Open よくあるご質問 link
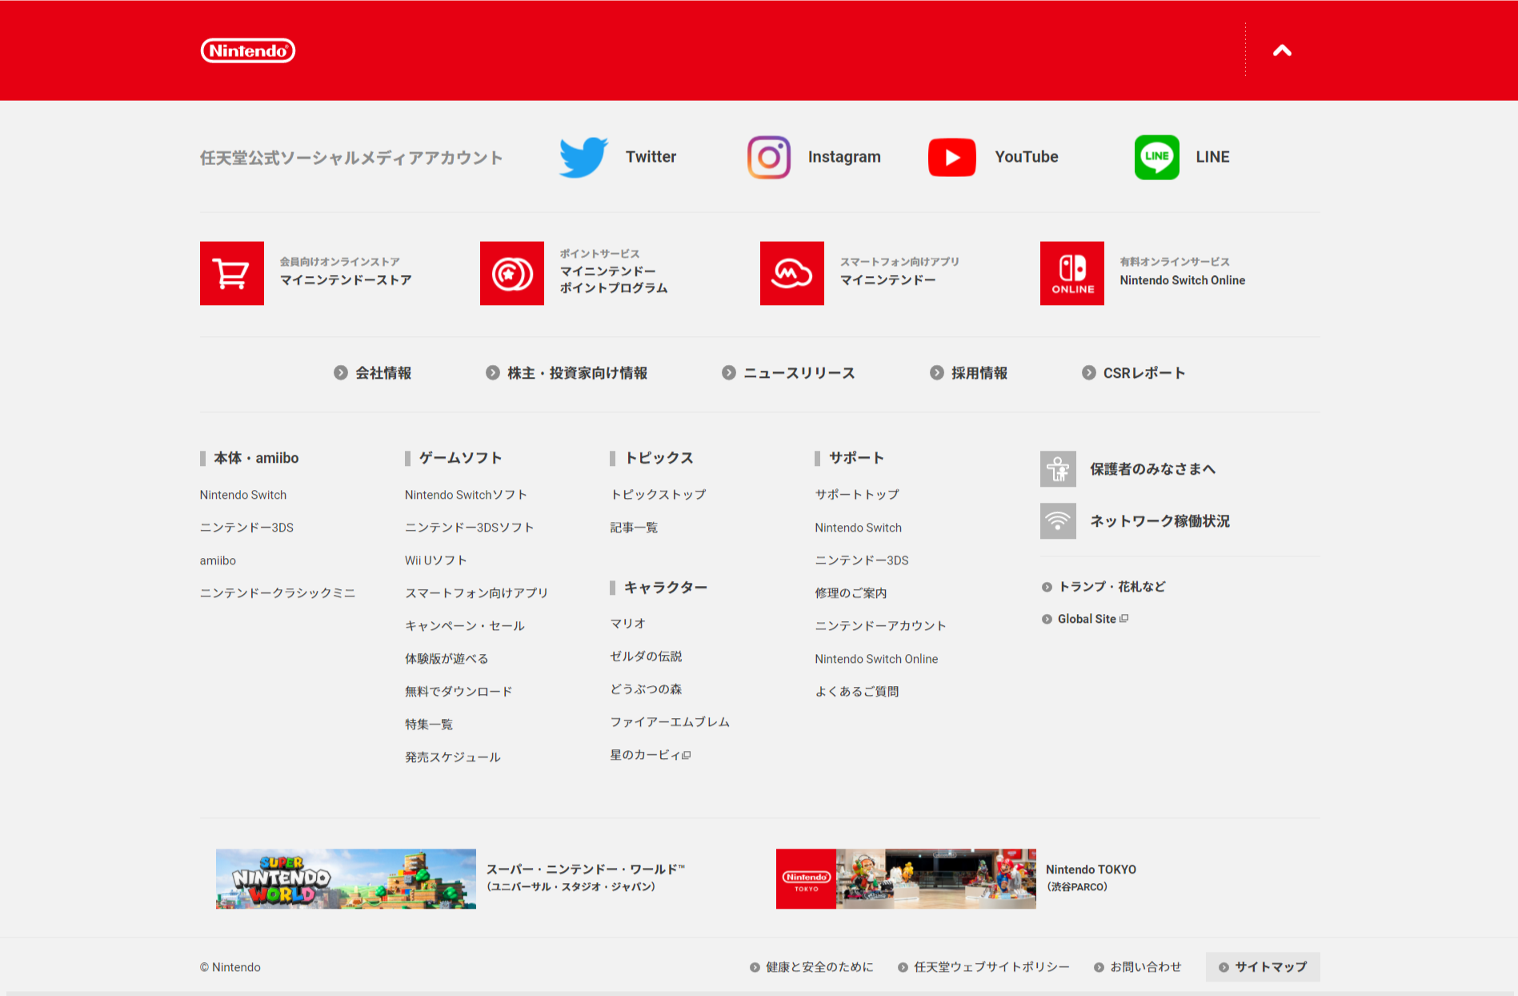Screen dimensions: 1518x996 857,692
